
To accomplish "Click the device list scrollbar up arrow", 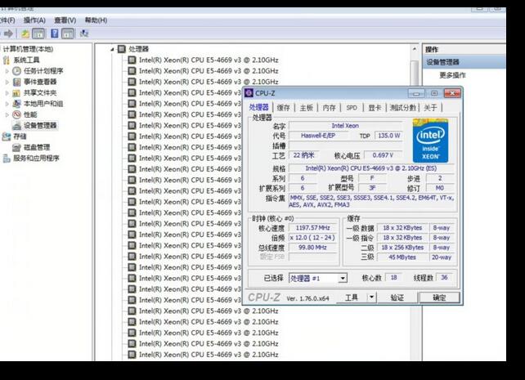I will pos(415,49).
